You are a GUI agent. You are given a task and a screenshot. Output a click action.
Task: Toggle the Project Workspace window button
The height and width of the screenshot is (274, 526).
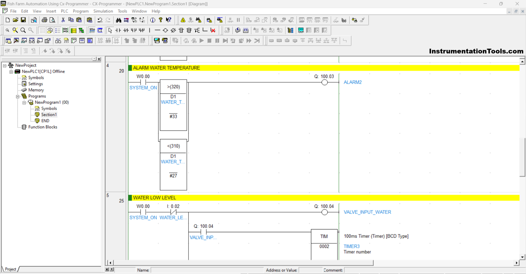tap(8, 41)
